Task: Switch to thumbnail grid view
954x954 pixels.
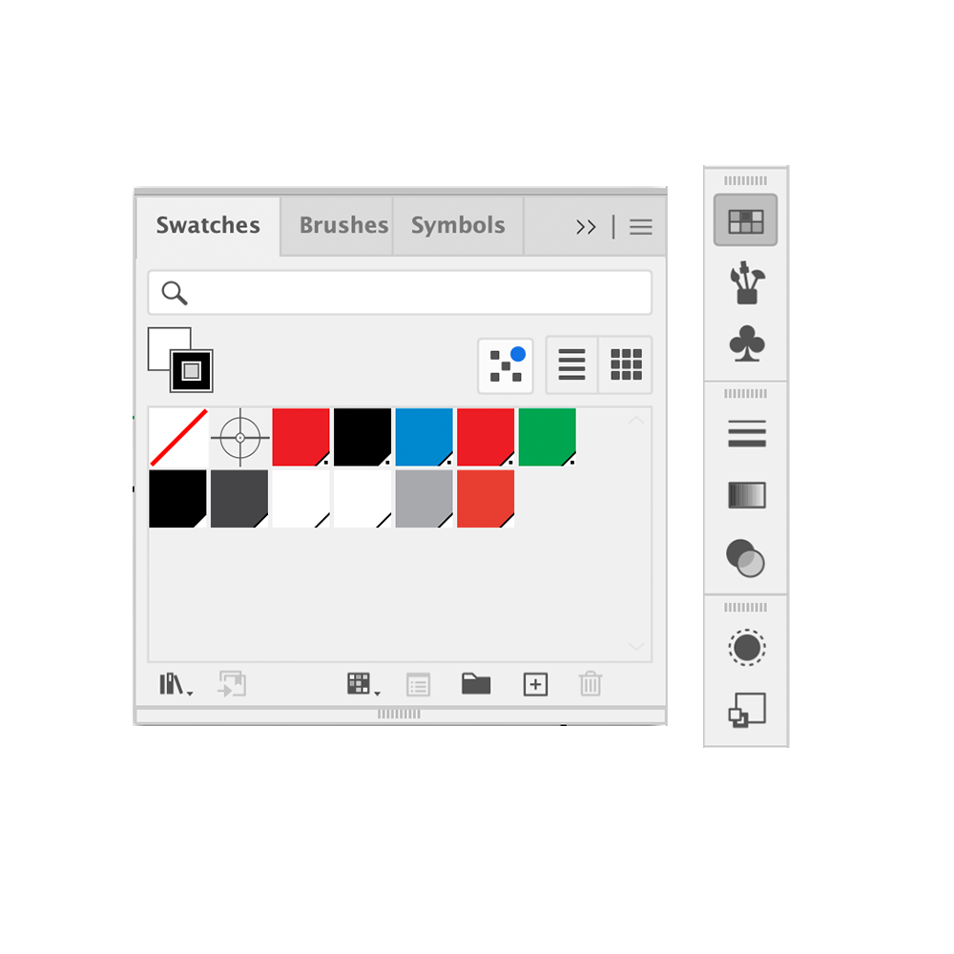Action: point(626,365)
